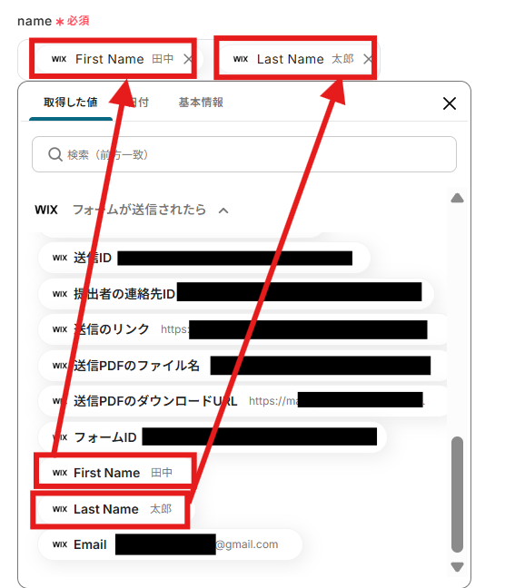The height and width of the screenshot is (588, 505).
Task: Click Wix icon on Email row
Action: click(60, 544)
